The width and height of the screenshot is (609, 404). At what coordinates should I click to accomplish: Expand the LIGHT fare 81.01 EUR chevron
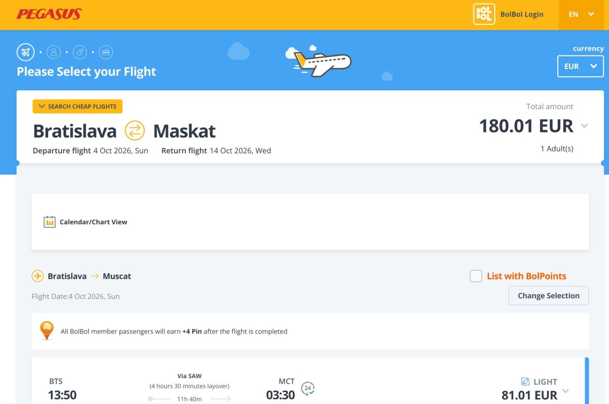[566, 391]
